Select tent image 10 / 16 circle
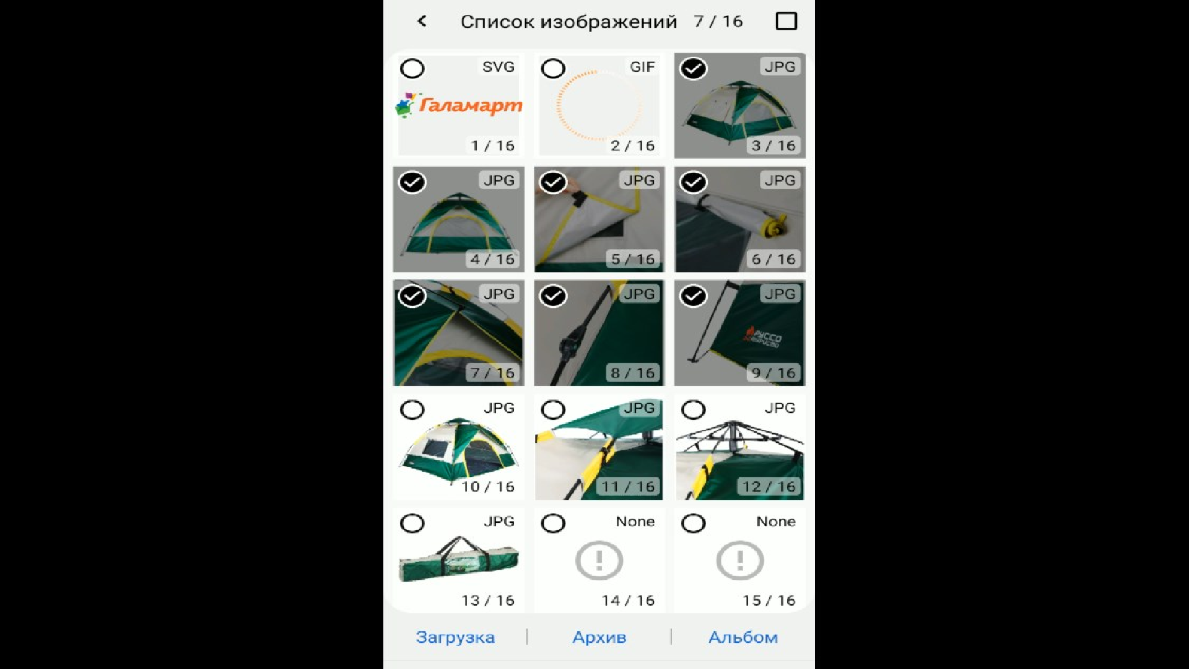Image resolution: width=1189 pixels, height=669 pixels. tap(412, 409)
